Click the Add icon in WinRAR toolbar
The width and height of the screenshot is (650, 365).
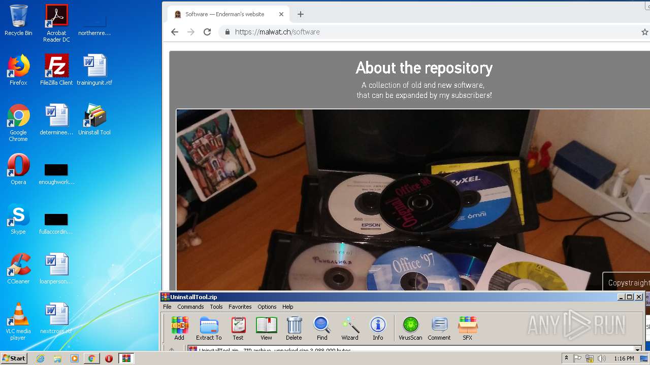(x=179, y=328)
